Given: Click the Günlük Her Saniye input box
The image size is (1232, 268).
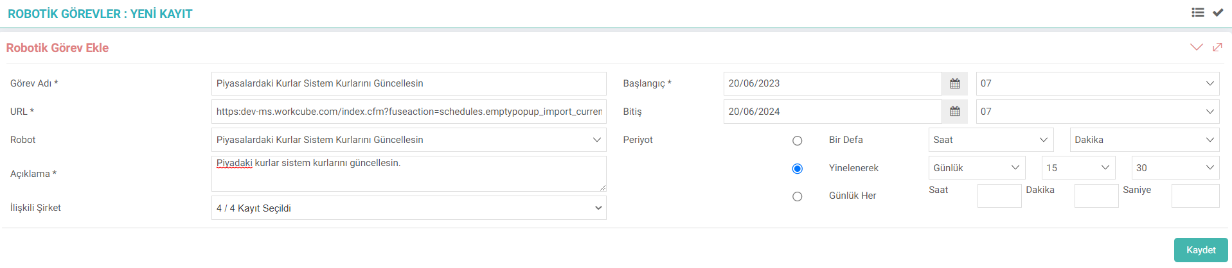Looking at the screenshot, I should click(1195, 196).
